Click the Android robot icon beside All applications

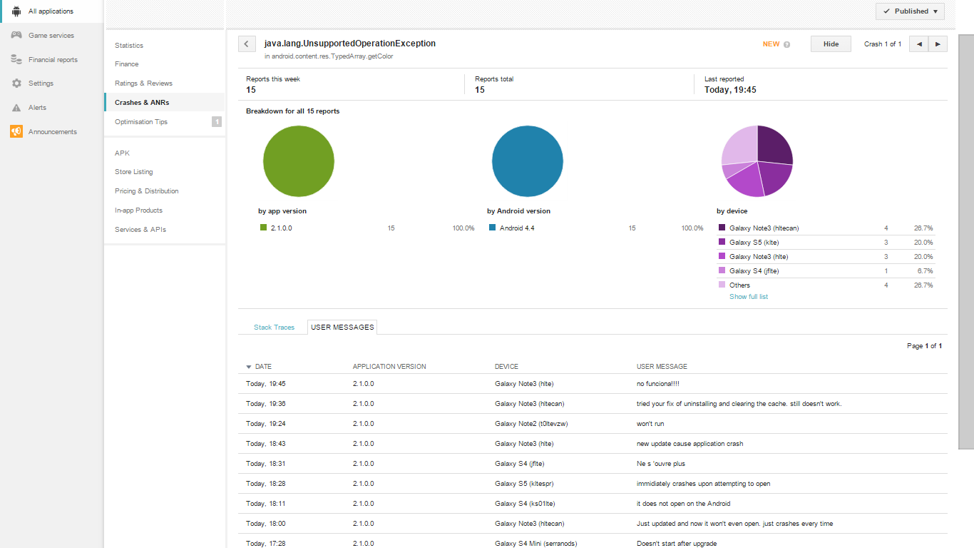[x=16, y=11]
